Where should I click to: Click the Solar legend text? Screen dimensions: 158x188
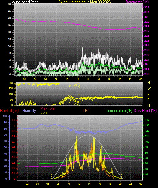pyautogui.click(x=44, y=112)
